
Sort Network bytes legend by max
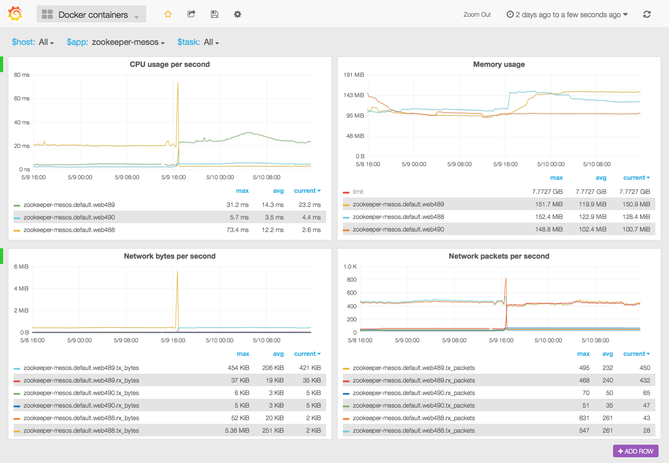[x=243, y=354]
